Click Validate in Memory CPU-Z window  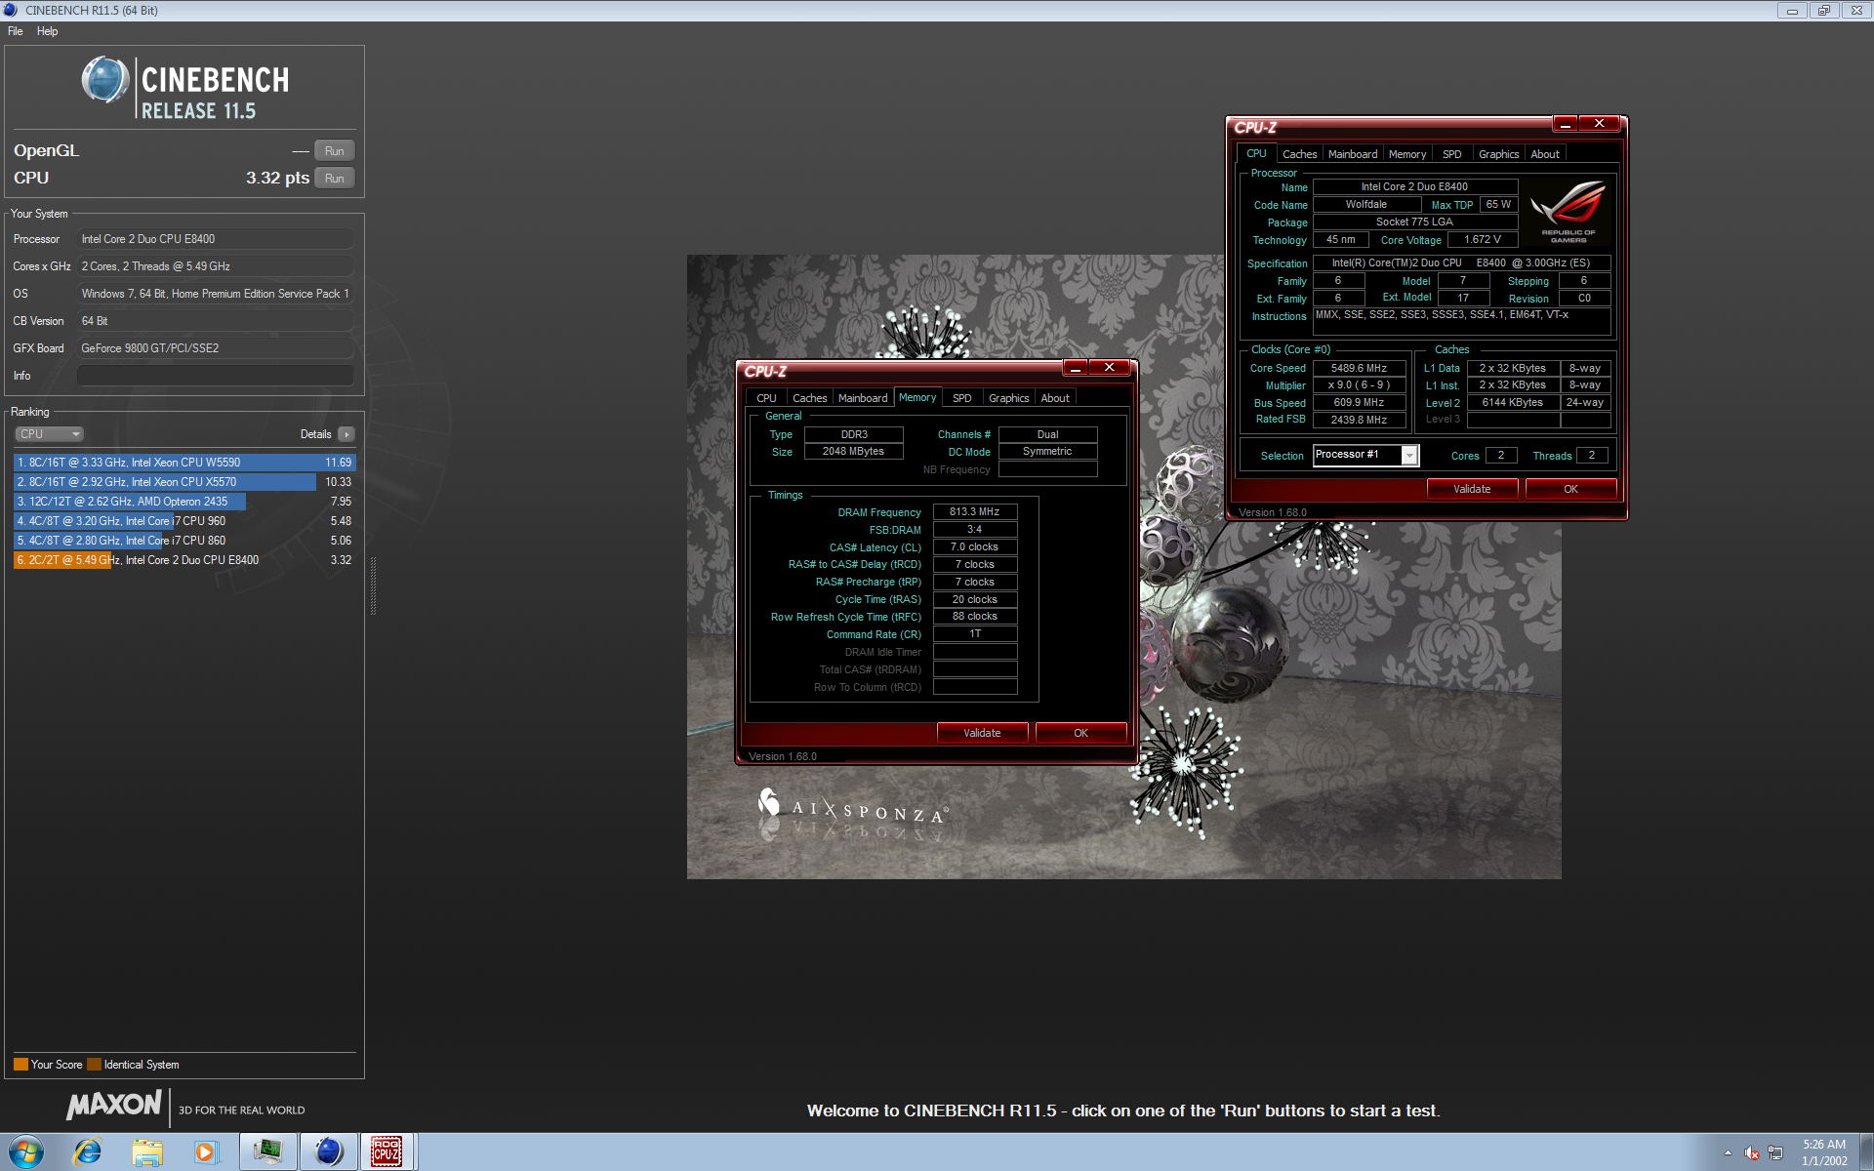tap(982, 733)
